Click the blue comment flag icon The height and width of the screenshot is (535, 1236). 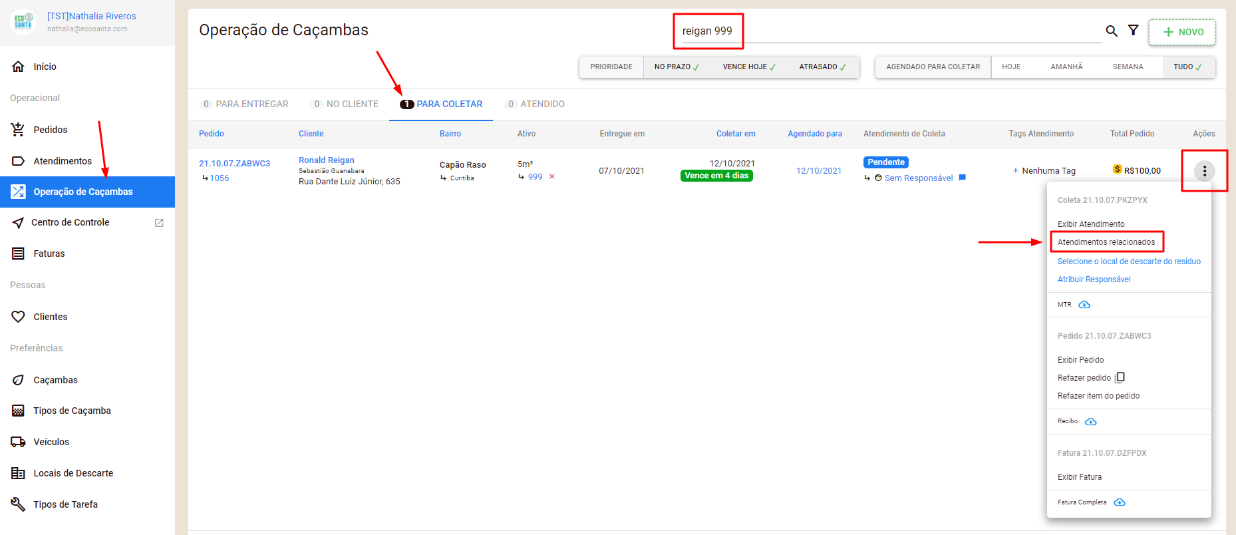(962, 178)
